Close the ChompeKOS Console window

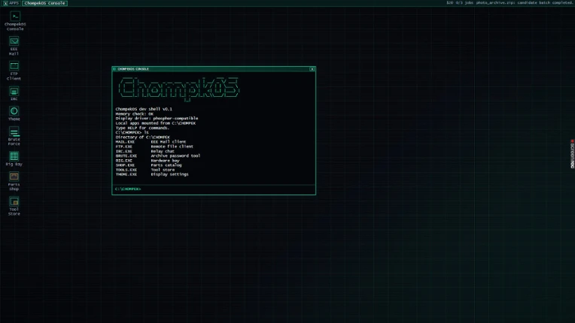[312, 69]
